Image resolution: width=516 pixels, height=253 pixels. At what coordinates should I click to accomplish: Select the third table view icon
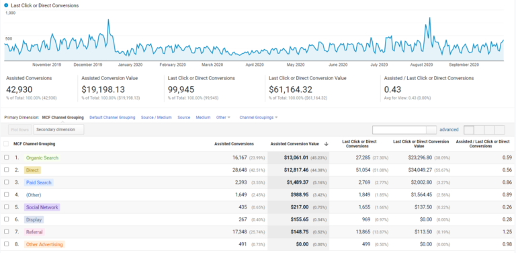point(489,130)
